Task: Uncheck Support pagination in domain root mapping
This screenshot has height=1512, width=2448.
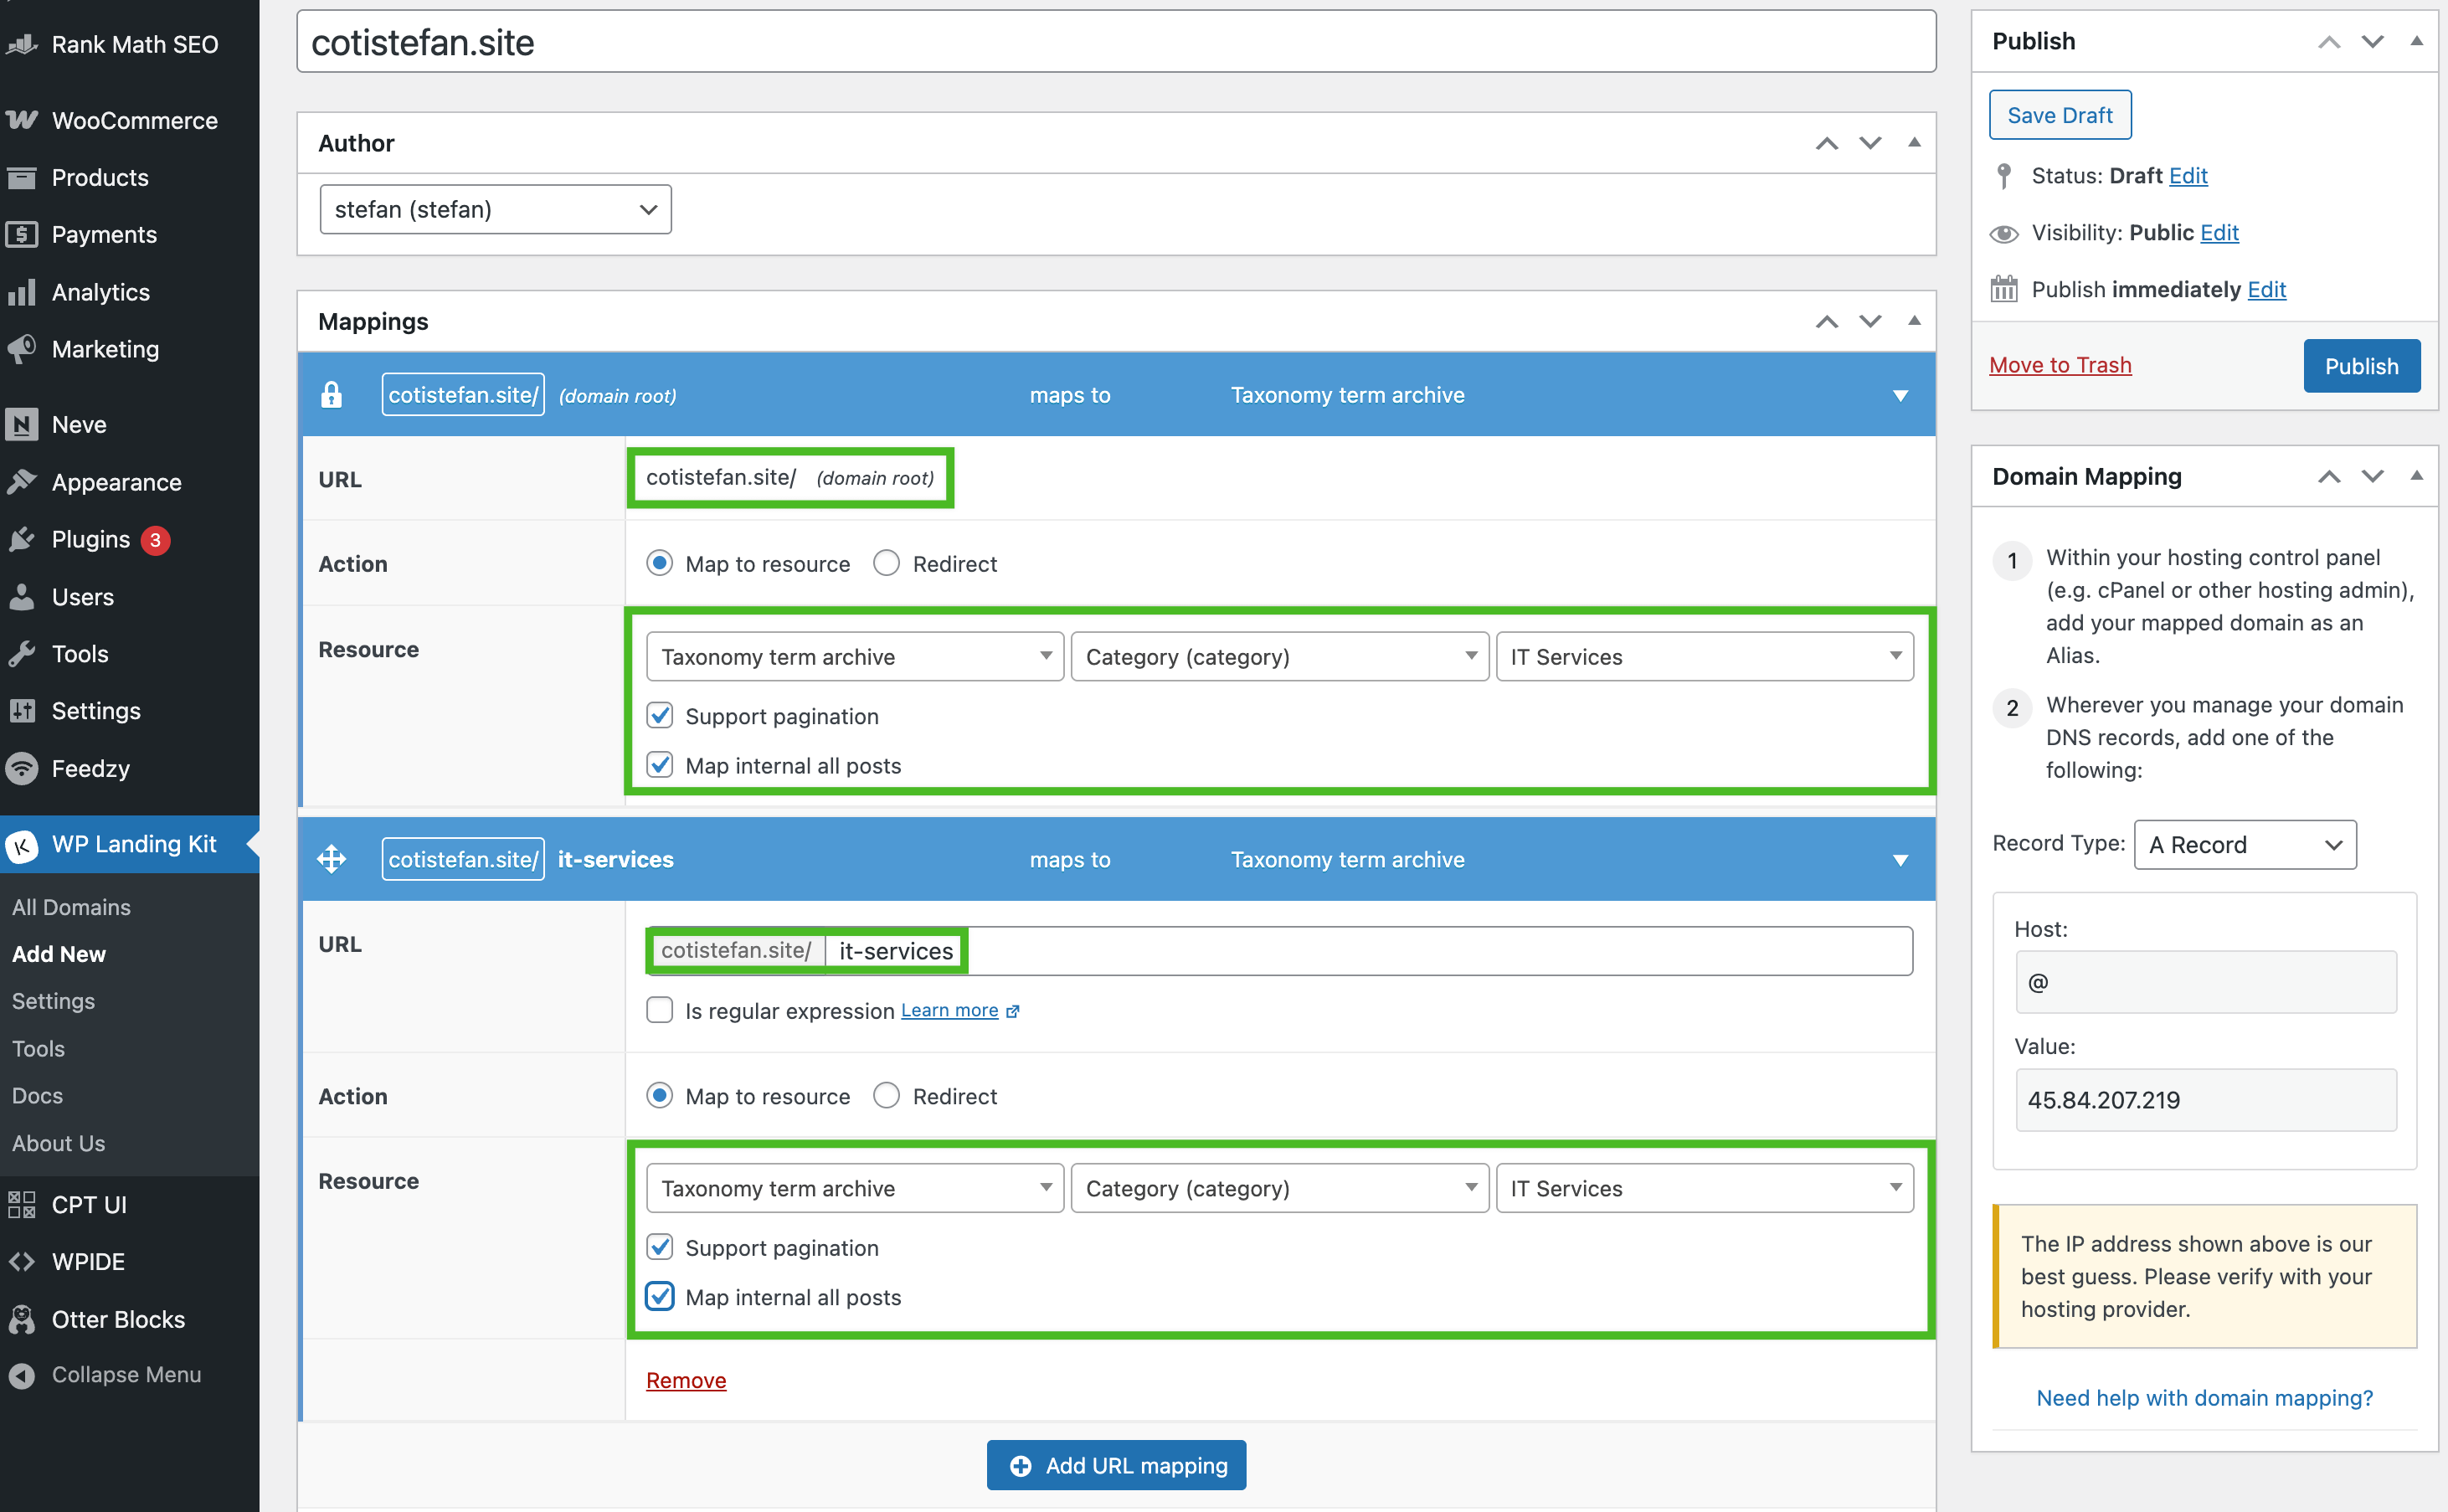Action: coord(659,716)
